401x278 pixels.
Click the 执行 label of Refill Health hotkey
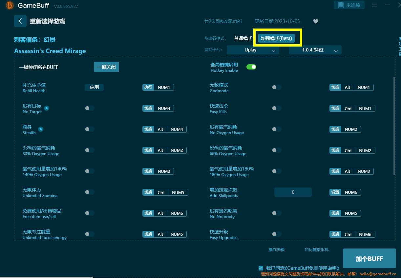click(x=148, y=87)
